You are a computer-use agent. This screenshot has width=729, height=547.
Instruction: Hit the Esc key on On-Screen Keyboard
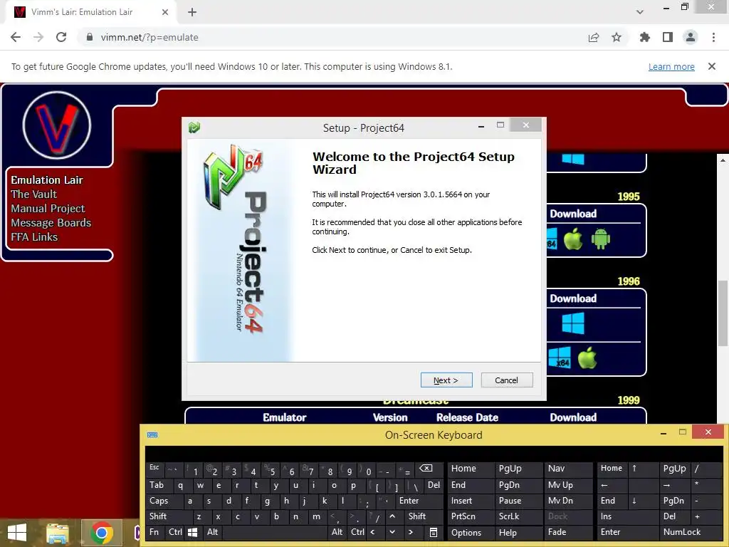point(154,469)
